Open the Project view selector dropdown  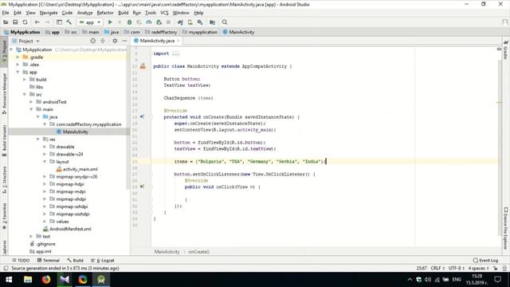26,41
